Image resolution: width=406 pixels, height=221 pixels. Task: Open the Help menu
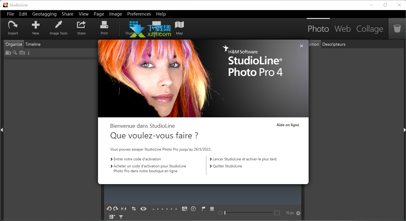click(161, 14)
